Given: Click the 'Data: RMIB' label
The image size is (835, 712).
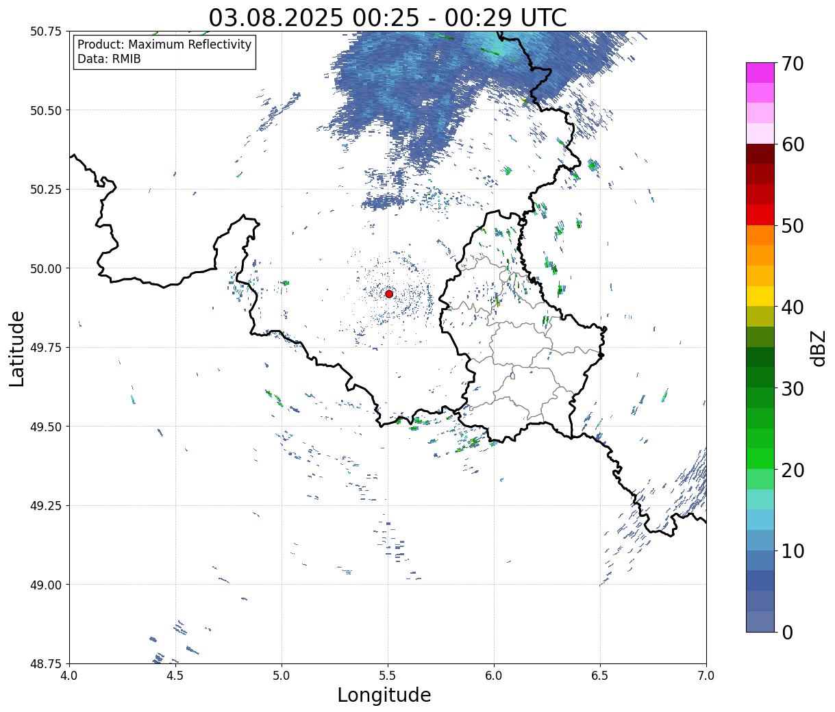Looking at the screenshot, I should [x=109, y=60].
